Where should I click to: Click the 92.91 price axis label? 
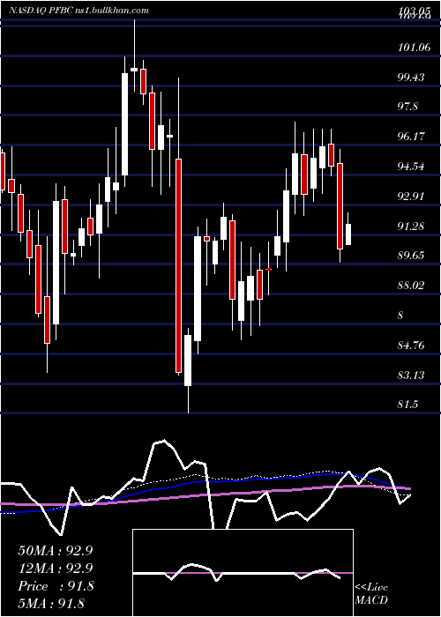[411, 196]
